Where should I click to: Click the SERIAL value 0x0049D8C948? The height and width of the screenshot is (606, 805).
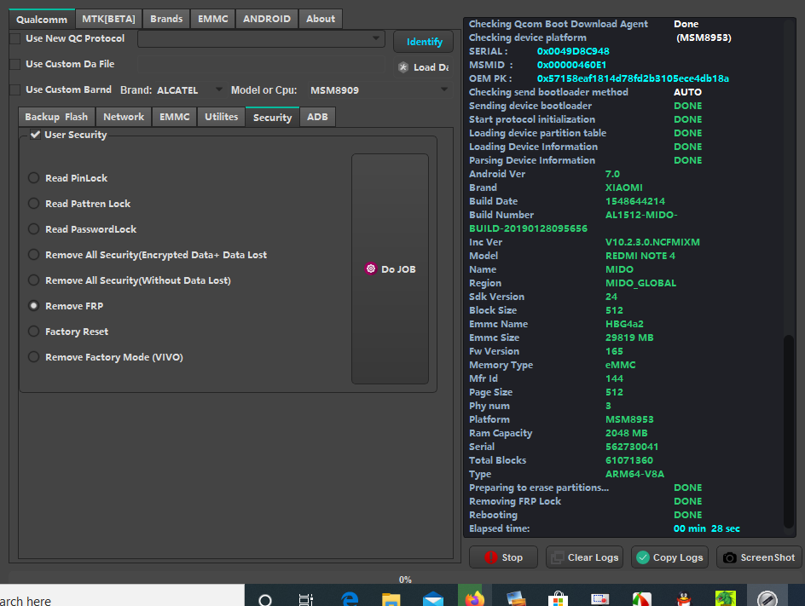573,51
